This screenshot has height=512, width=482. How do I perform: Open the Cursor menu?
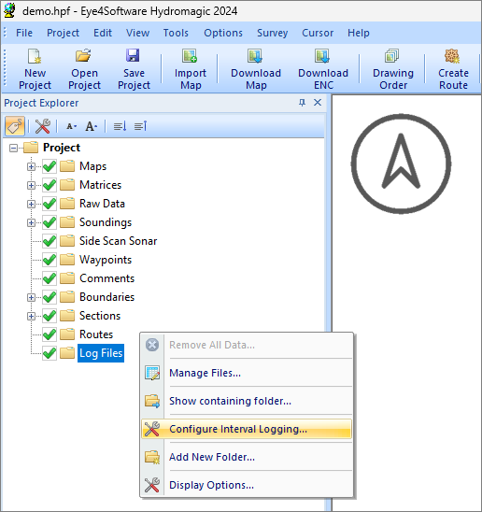(318, 33)
